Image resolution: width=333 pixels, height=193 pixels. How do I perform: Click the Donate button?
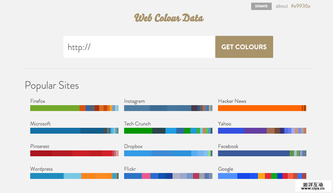[261, 6]
